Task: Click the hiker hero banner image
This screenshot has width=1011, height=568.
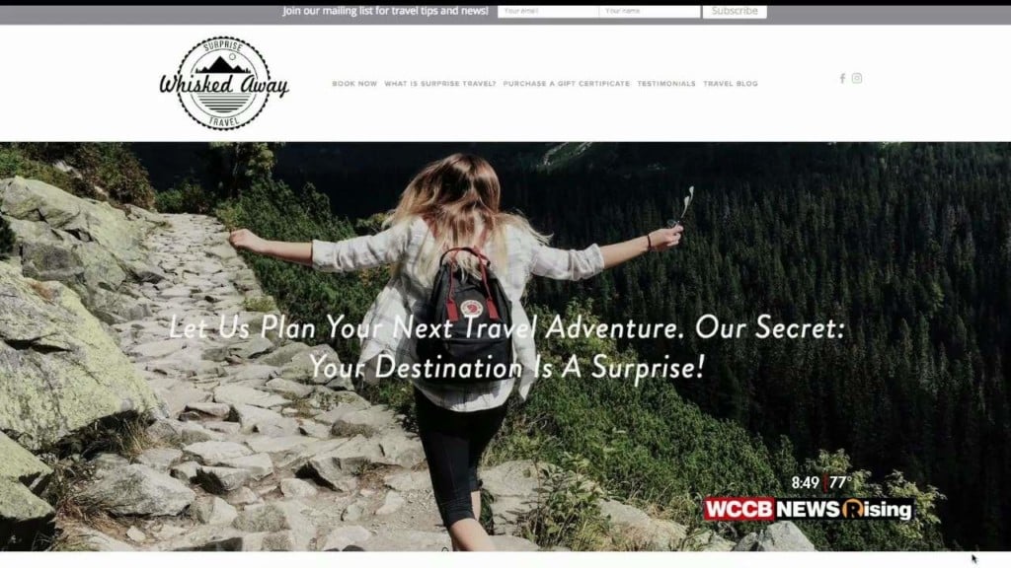Action: click(505, 346)
